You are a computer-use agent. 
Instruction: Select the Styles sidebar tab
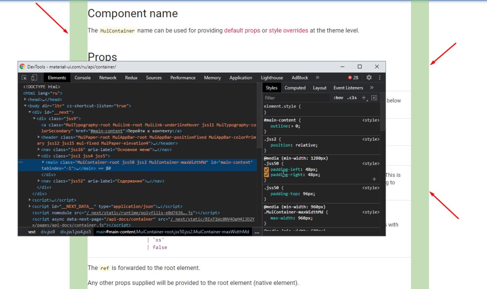pyautogui.click(x=272, y=88)
